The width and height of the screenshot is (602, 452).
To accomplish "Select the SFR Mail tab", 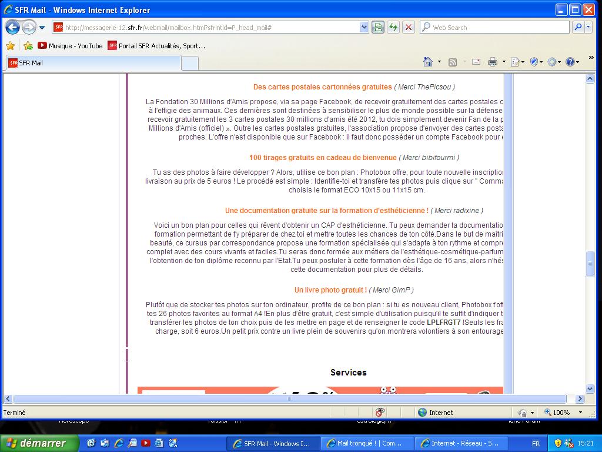I will pyautogui.click(x=93, y=63).
